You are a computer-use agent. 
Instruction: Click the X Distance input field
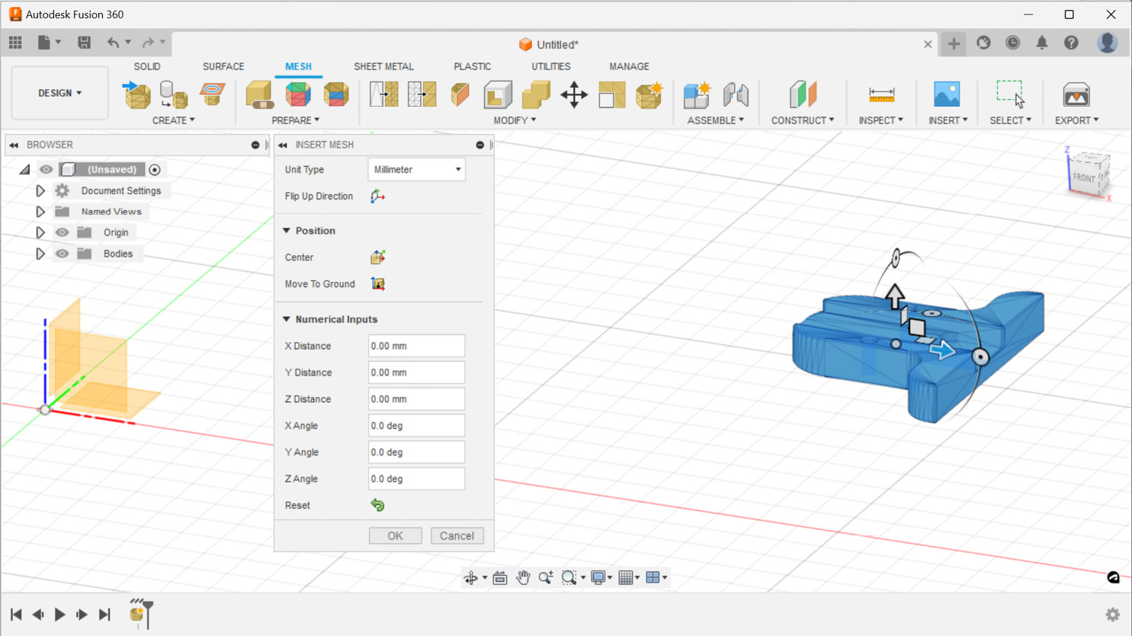(x=416, y=346)
